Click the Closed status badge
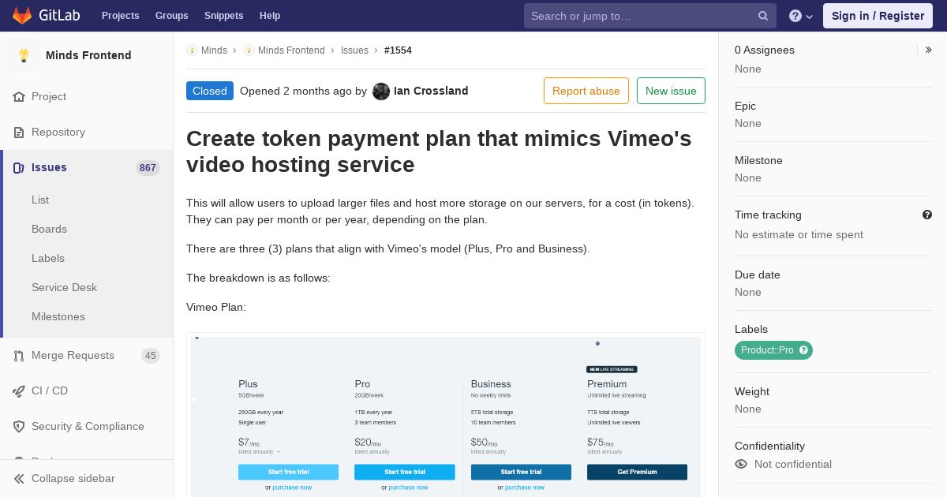This screenshot has height=497, width=947. 210,91
